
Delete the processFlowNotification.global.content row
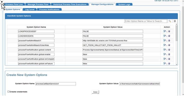pyautogui.click(x=169, y=50)
